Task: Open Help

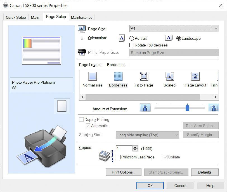Action: (210, 186)
